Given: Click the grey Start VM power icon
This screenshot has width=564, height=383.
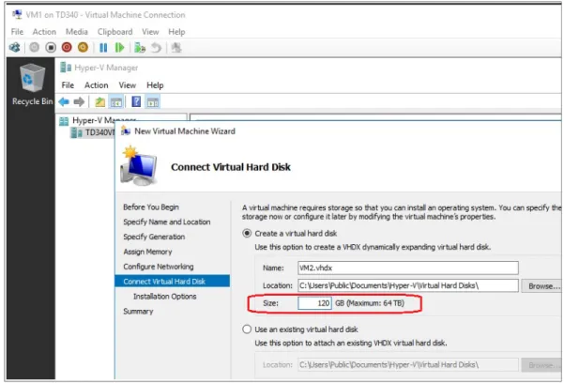Looking at the screenshot, I should 35,48.
